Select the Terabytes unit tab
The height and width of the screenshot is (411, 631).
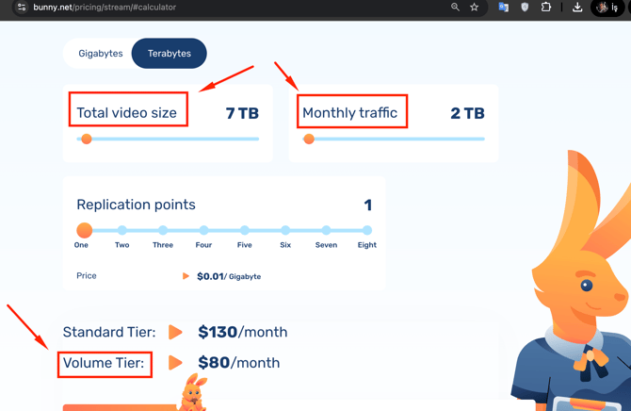point(170,54)
